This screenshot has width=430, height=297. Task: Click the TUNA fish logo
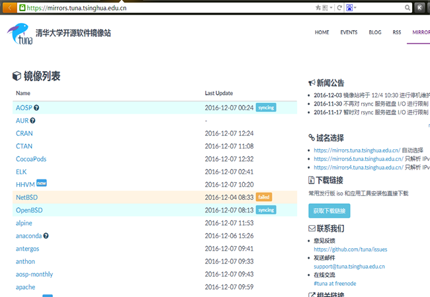pos(20,34)
